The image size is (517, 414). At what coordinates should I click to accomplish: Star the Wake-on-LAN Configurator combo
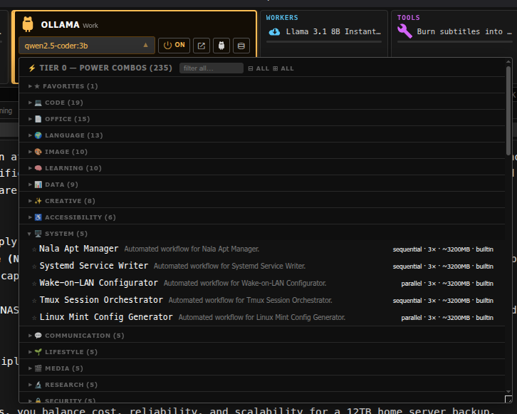34,284
